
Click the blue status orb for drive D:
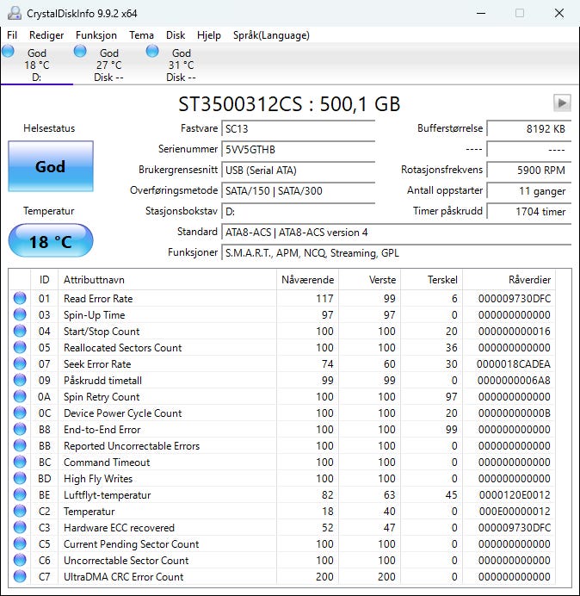[8, 51]
